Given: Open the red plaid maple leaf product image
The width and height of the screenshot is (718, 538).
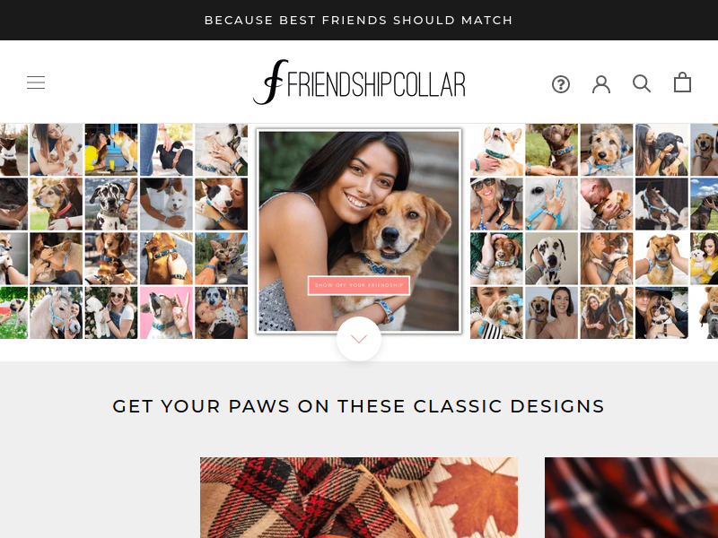Looking at the screenshot, I should coord(358,498).
